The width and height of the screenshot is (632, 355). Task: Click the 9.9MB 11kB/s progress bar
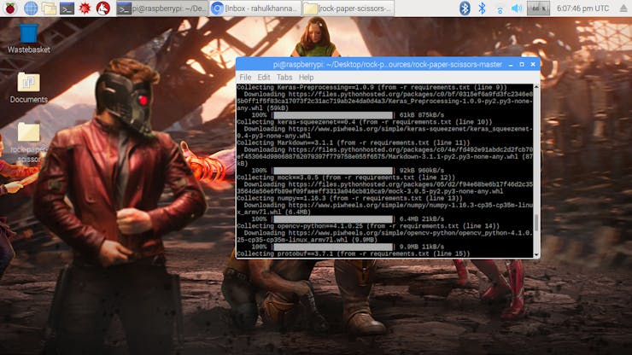(333, 247)
